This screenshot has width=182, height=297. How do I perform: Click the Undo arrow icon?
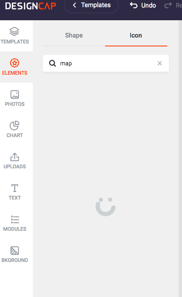tap(134, 5)
